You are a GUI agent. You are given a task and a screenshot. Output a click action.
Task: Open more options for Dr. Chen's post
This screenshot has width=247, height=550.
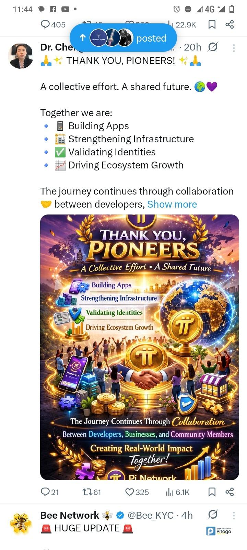(x=234, y=47)
